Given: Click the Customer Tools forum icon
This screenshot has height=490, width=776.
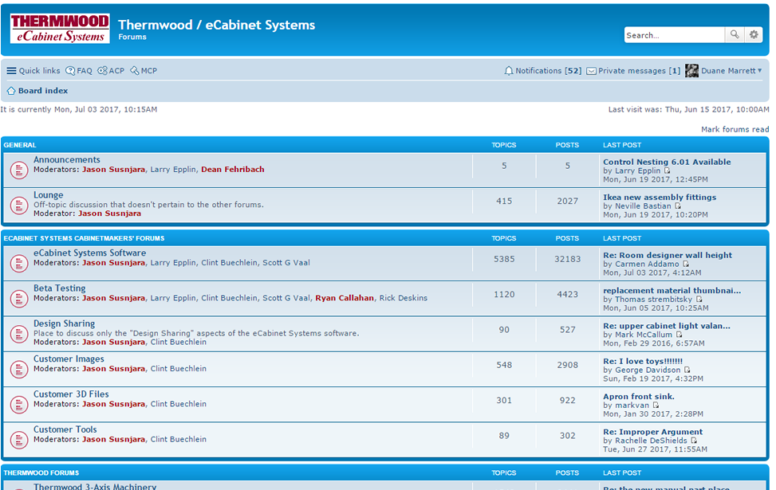Looking at the screenshot, I should [x=19, y=440].
